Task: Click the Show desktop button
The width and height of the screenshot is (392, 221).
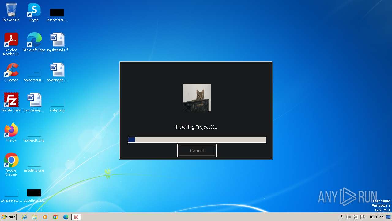Action: tap(389, 217)
